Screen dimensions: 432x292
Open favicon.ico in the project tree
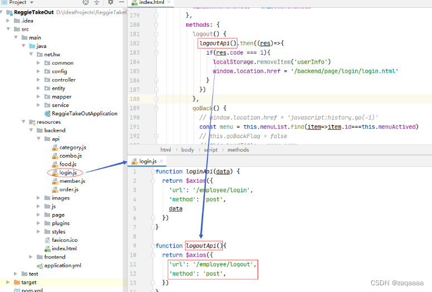pos(65,240)
